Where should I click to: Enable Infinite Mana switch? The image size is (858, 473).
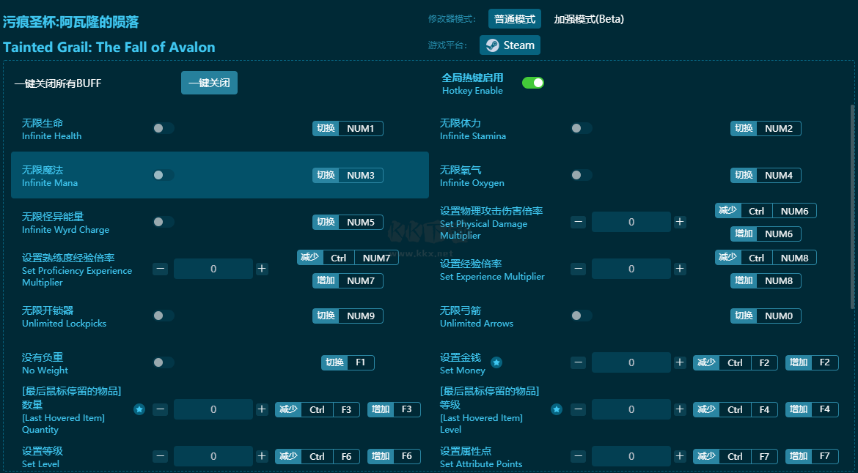click(163, 175)
